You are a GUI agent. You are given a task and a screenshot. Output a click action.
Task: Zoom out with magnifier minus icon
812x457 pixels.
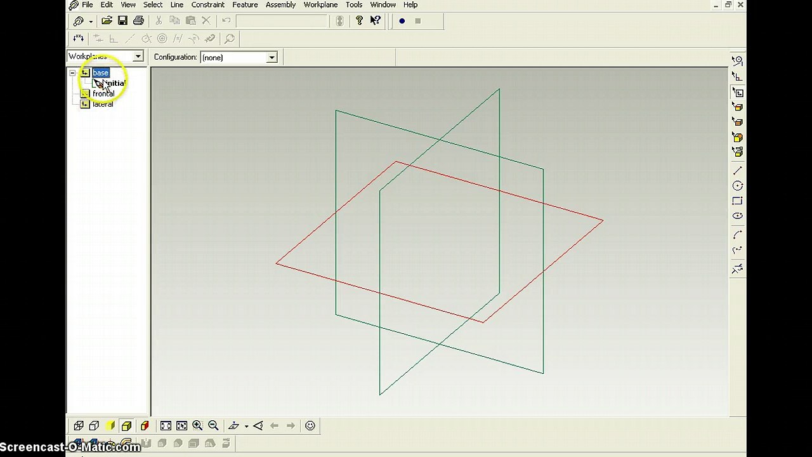[x=213, y=426]
